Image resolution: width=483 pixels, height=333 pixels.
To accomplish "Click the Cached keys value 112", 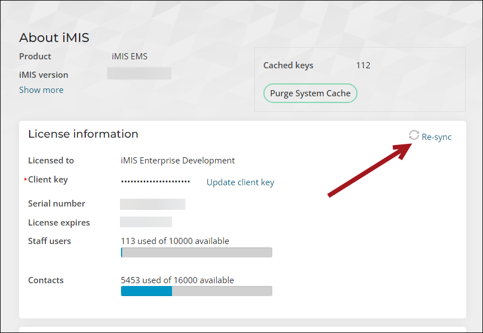I will (363, 65).
